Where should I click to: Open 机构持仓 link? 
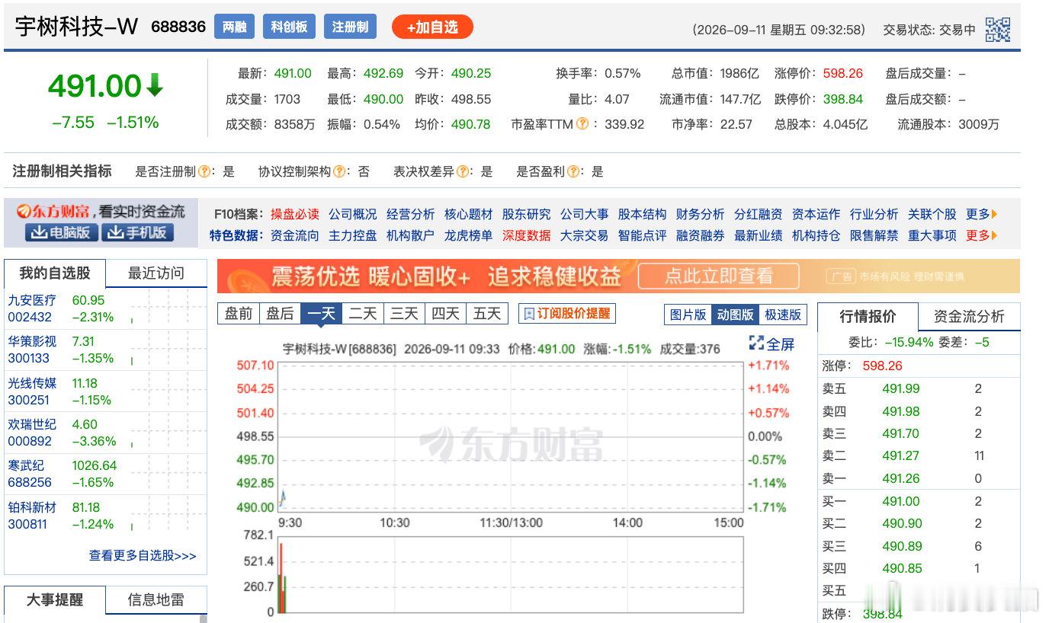tap(816, 235)
